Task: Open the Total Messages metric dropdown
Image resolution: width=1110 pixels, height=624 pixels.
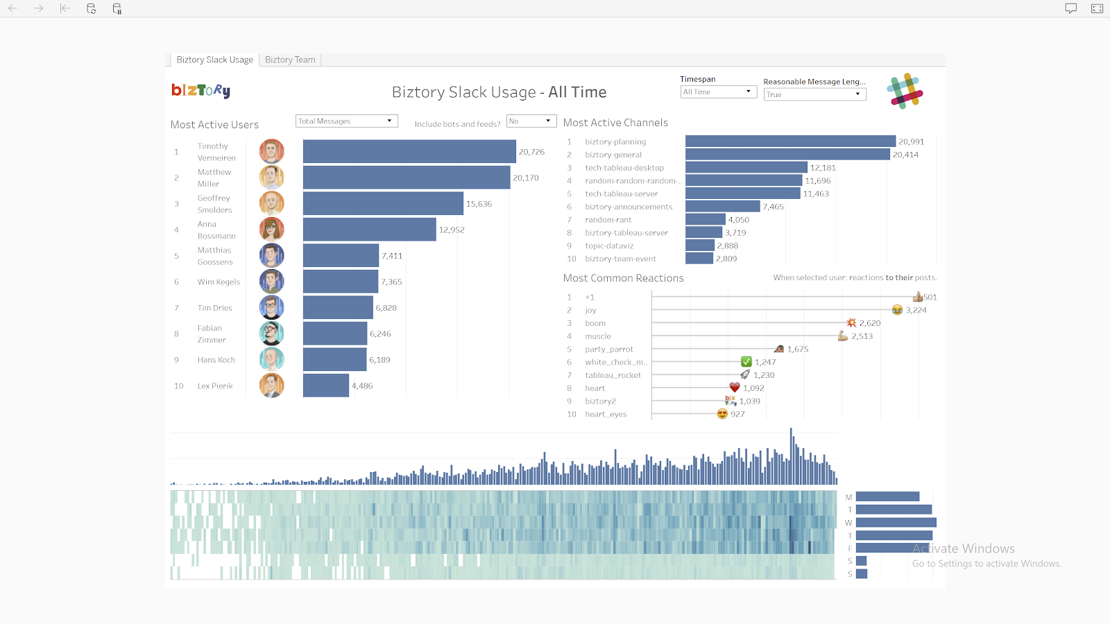Action: 346,121
